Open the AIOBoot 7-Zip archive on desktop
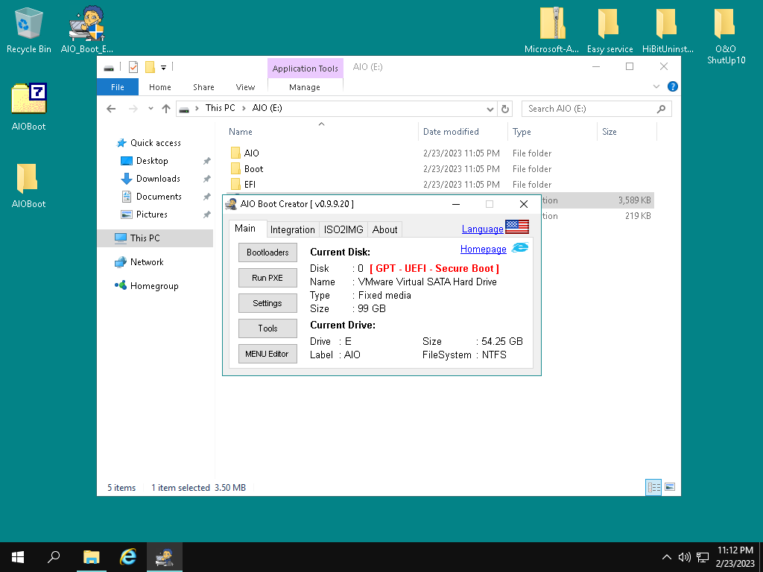 pos(28,99)
